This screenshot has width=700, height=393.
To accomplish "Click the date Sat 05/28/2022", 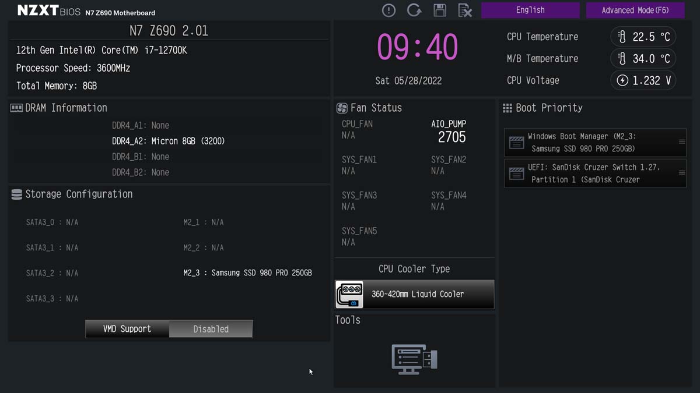I will [x=408, y=81].
